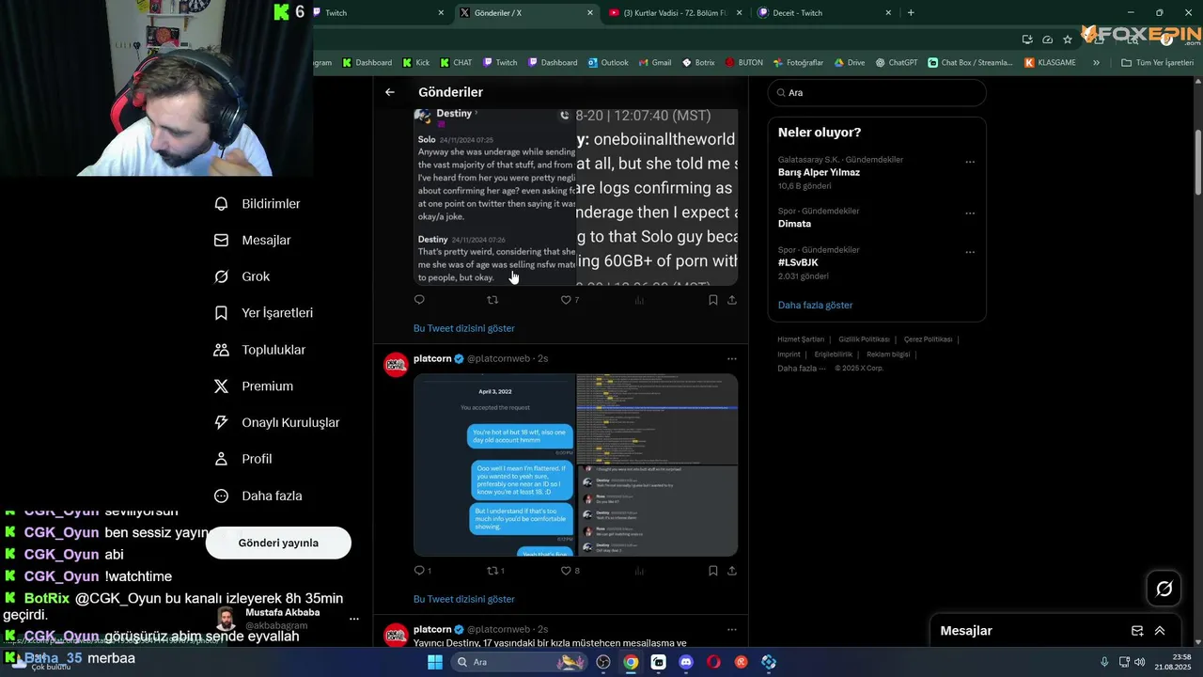1203x677 pixels.
Task: Open the Botrix bookmark
Action: 698,63
